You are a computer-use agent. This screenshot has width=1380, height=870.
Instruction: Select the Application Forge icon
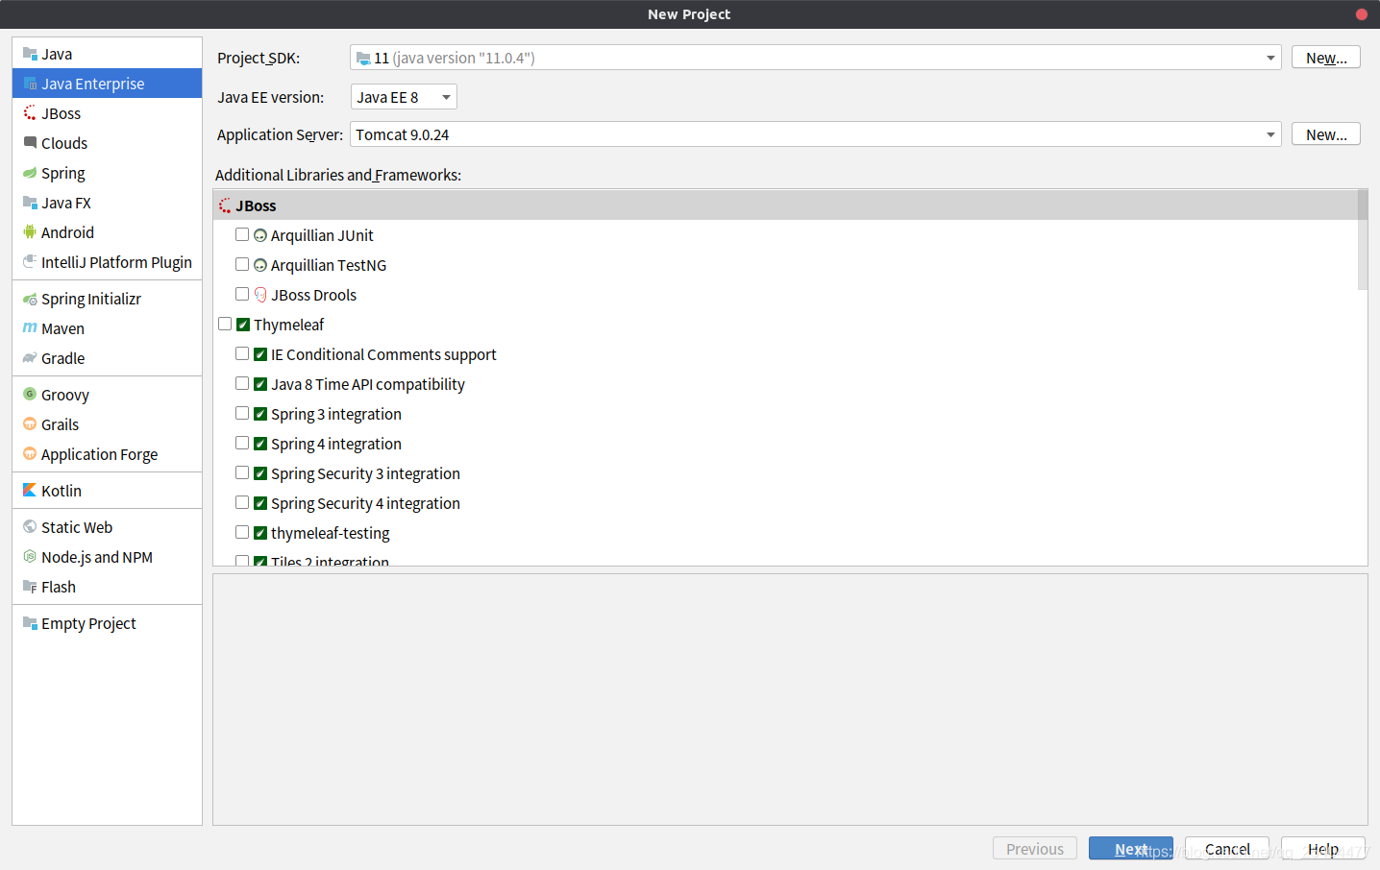point(30,454)
